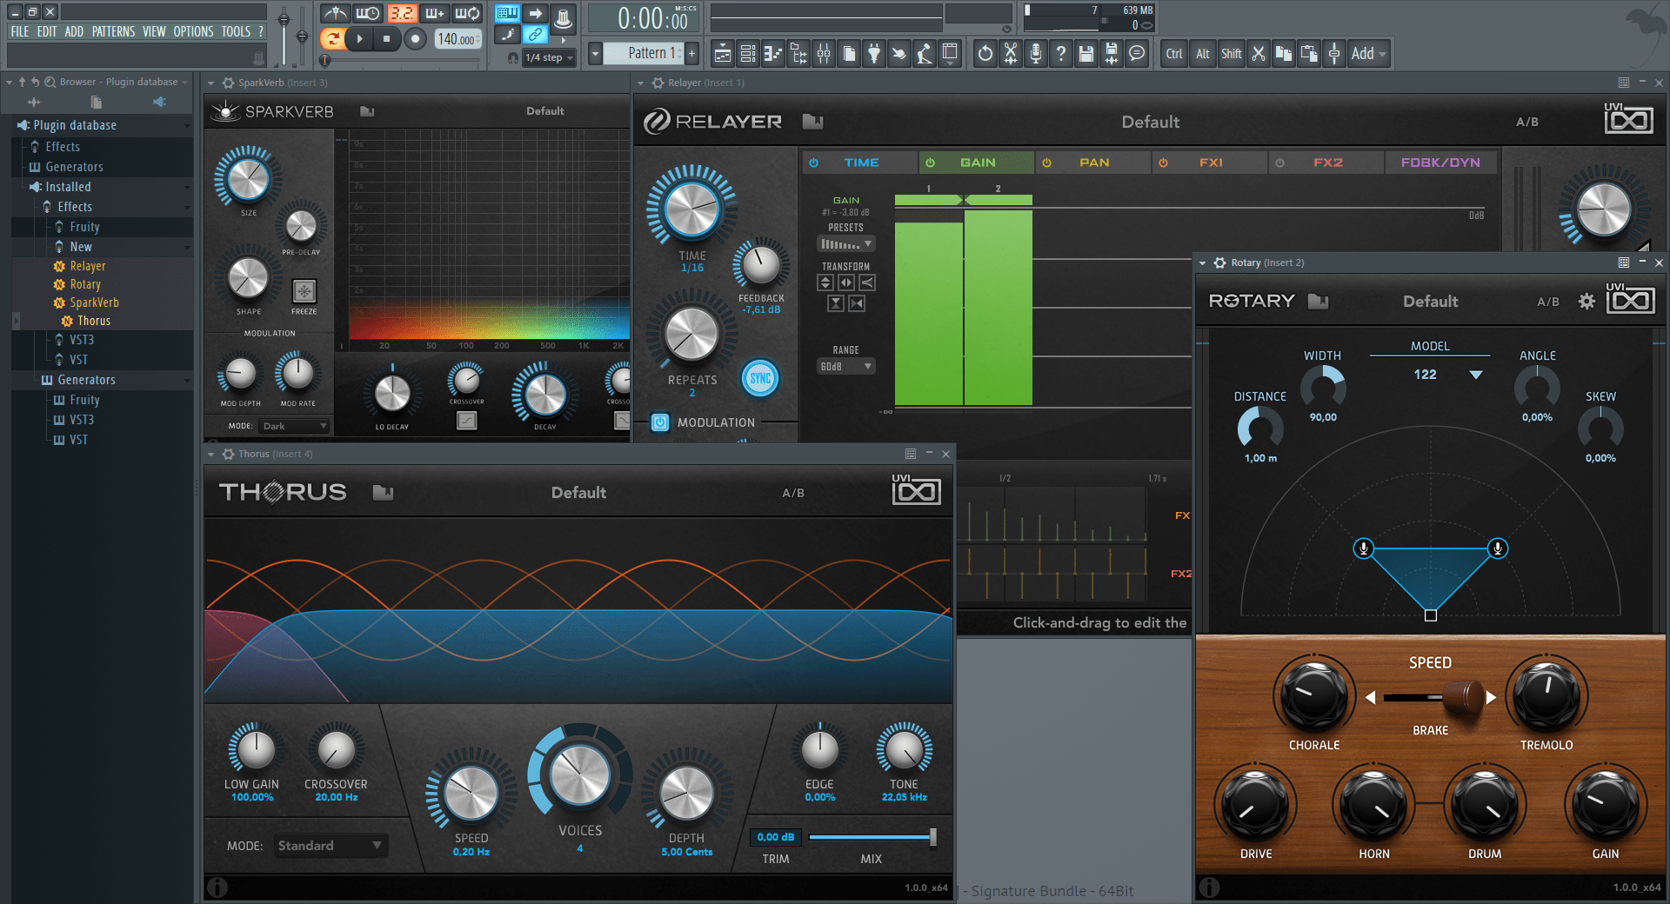The width and height of the screenshot is (1670, 904).
Task: Click the Record button in the transport
Action: point(415,38)
